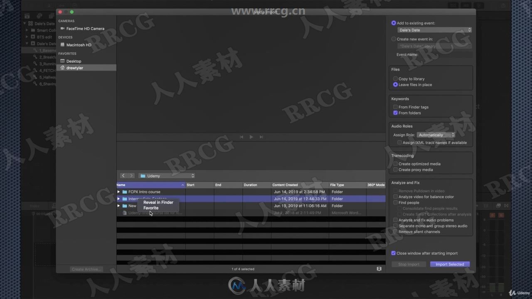This screenshot has width=532, height=299.
Task: Open the Desktop favorite location
Action: [x=74, y=61]
